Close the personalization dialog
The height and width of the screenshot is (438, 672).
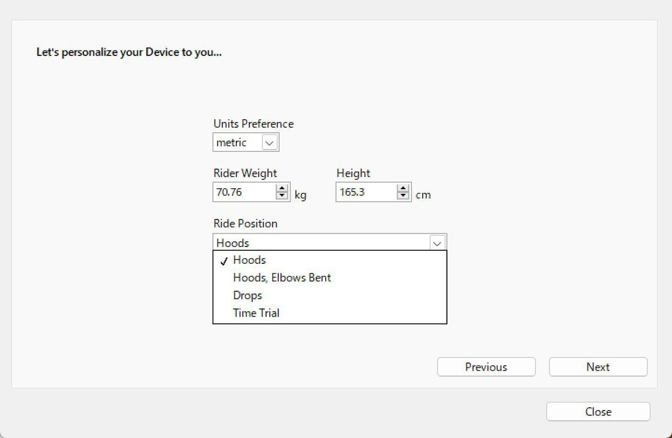(x=598, y=412)
